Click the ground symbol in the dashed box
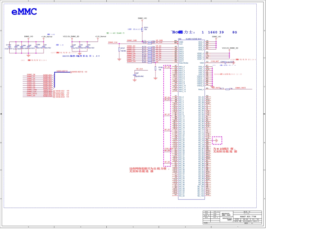Image resolution: width=326 pixels, height=231 pixels. pyautogui.click(x=217, y=140)
